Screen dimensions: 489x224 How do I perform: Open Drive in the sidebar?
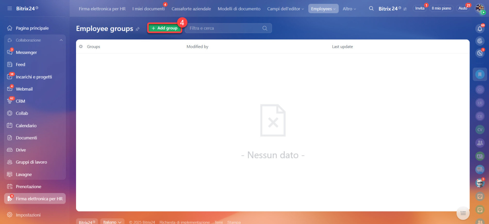(x=21, y=150)
